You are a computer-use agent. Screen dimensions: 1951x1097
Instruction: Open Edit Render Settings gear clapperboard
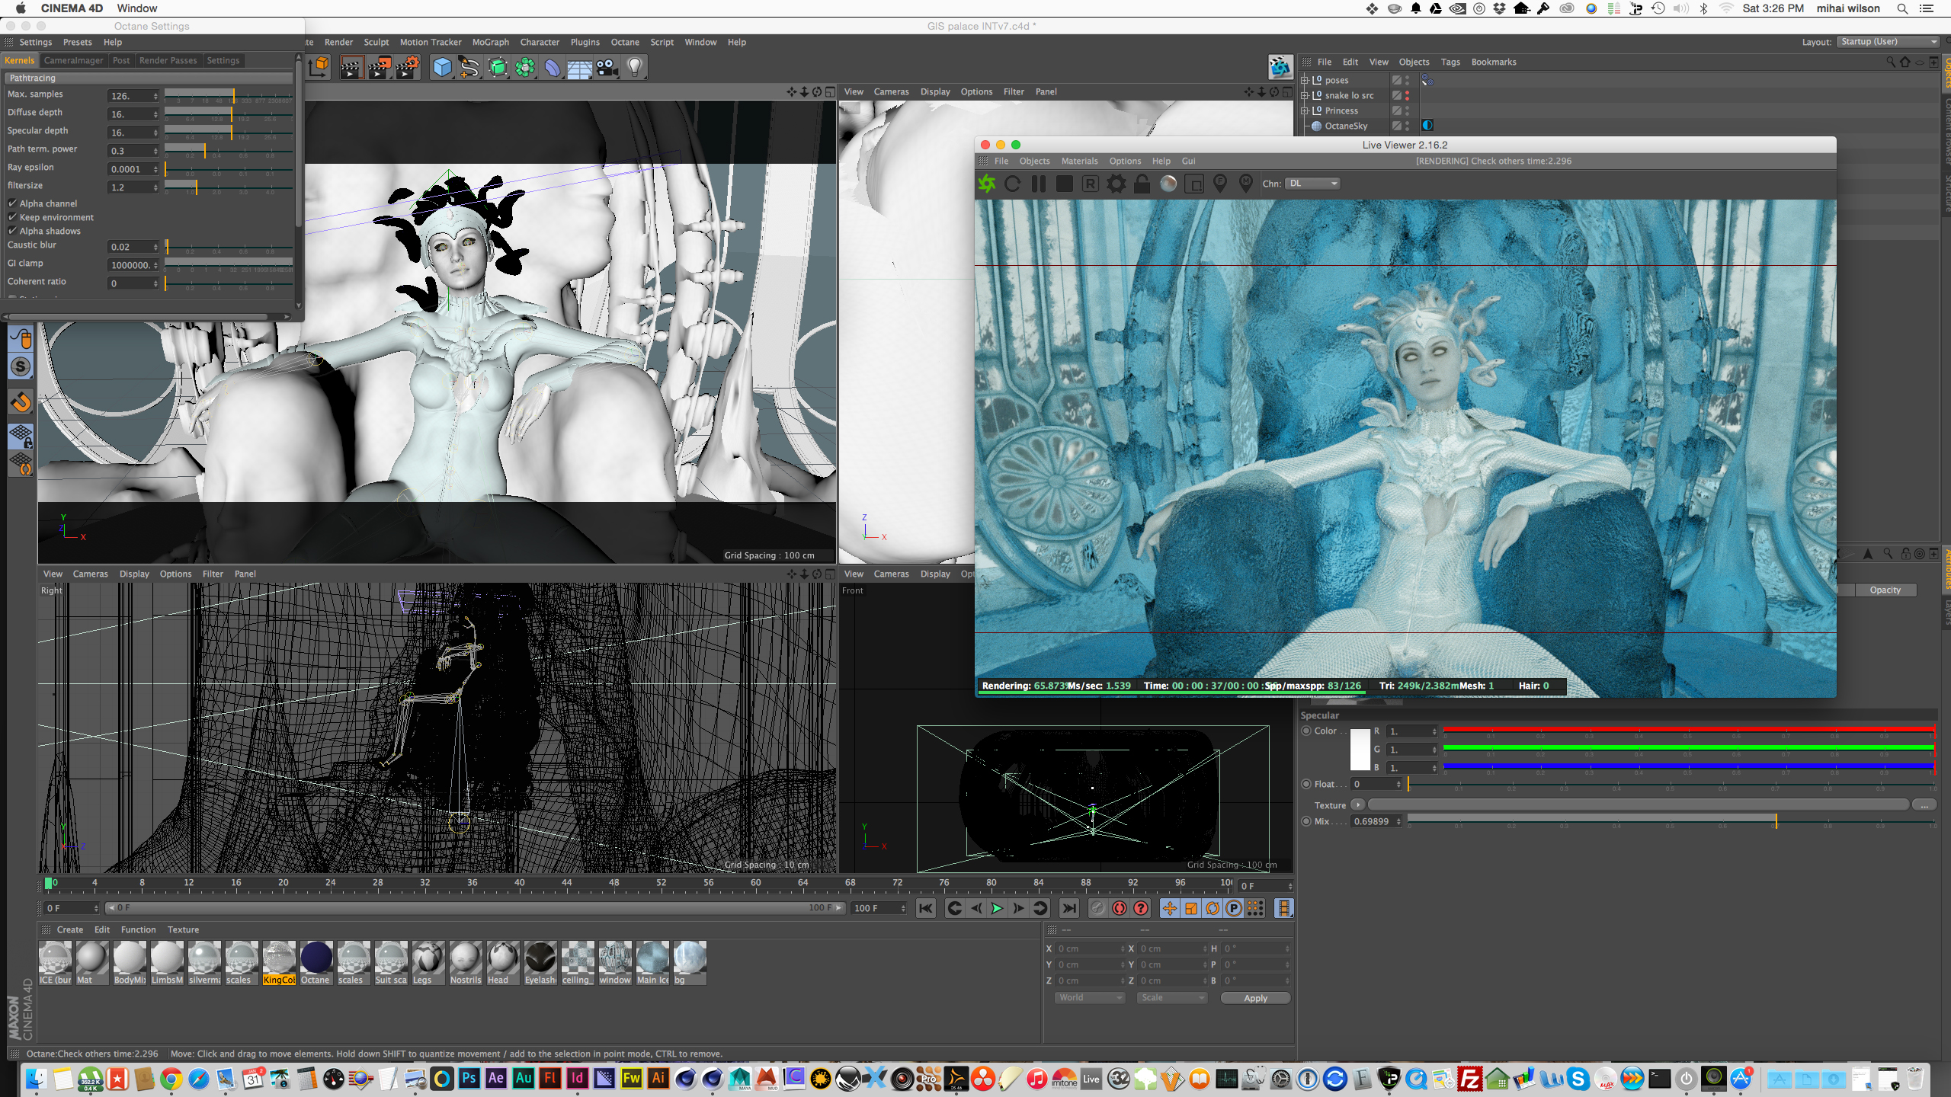(408, 68)
